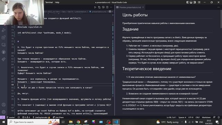Select the Preview presentation.md tab

point(130,7)
